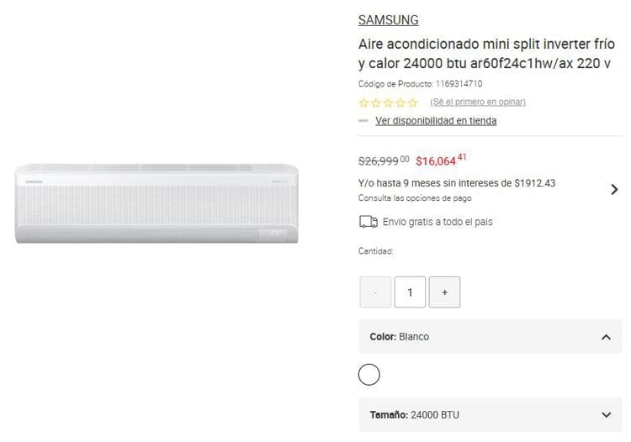Click the first rating star
Screen dimensions: 631x442
point(363,103)
